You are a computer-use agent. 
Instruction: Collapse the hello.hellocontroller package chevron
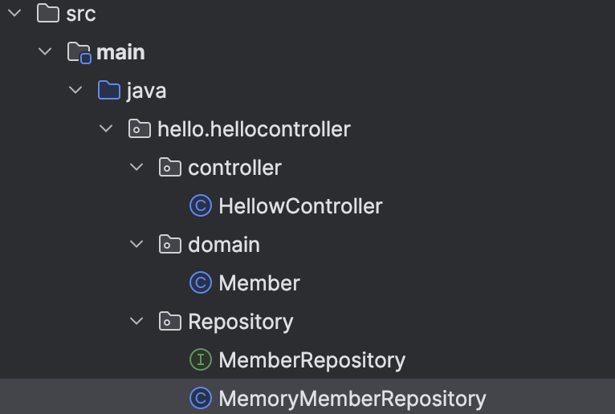point(106,128)
